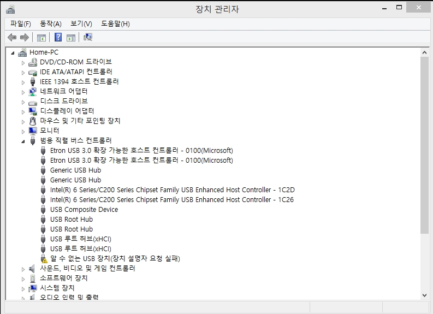The width and height of the screenshot is (433, 314).
Task: Expand the 디스플레이 어댑터 node
Action: click(23, 112)
